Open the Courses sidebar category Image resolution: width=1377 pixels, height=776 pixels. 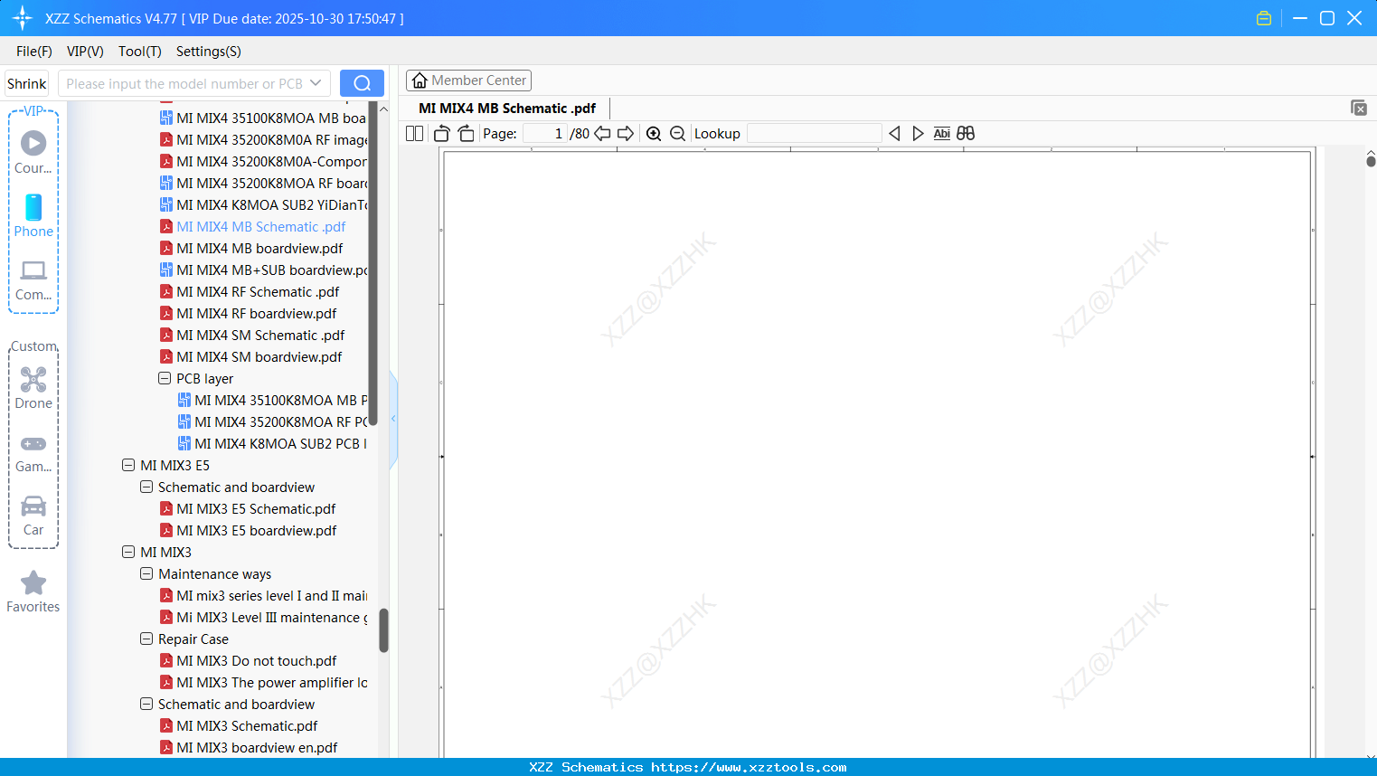pyautogui.click(x=33, y=152)
